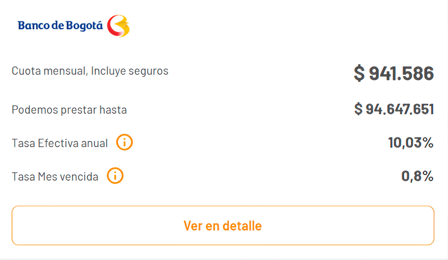
Task: Click the bank's red and yellow emblem
Action: pos(118,26)
